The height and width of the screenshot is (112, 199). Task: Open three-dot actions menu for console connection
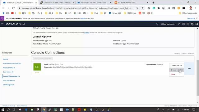click(189, 68)
